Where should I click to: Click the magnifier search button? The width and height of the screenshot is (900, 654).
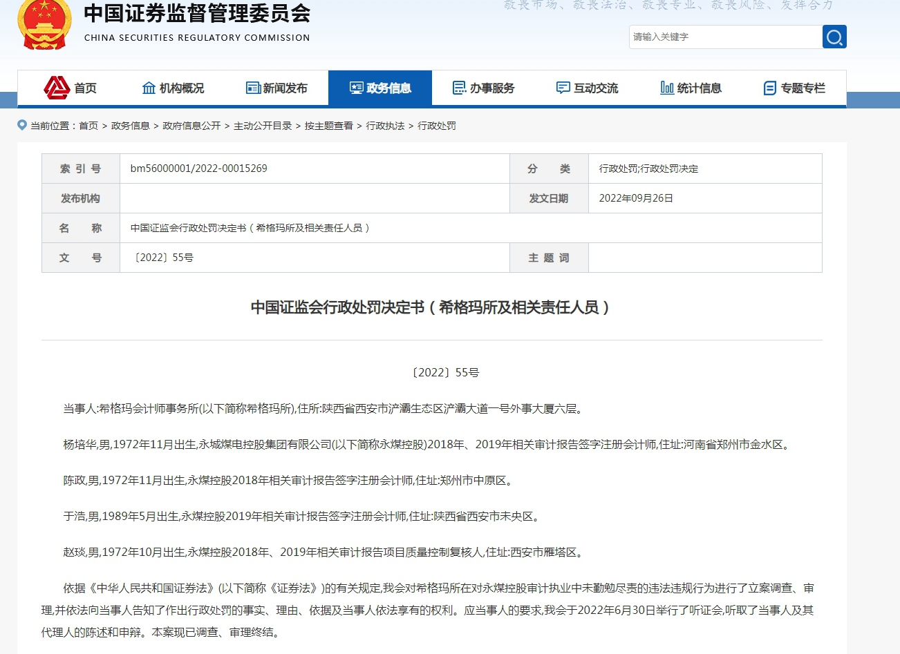(834, 37)
